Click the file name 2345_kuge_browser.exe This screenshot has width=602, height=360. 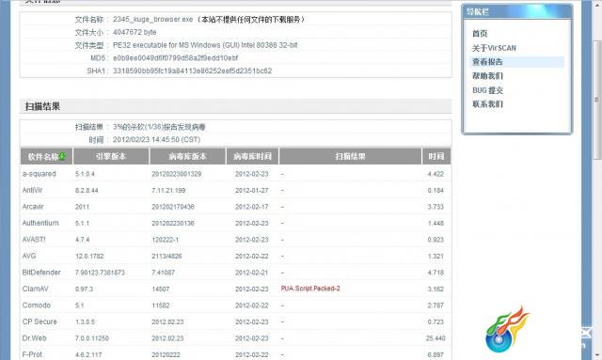152,19
